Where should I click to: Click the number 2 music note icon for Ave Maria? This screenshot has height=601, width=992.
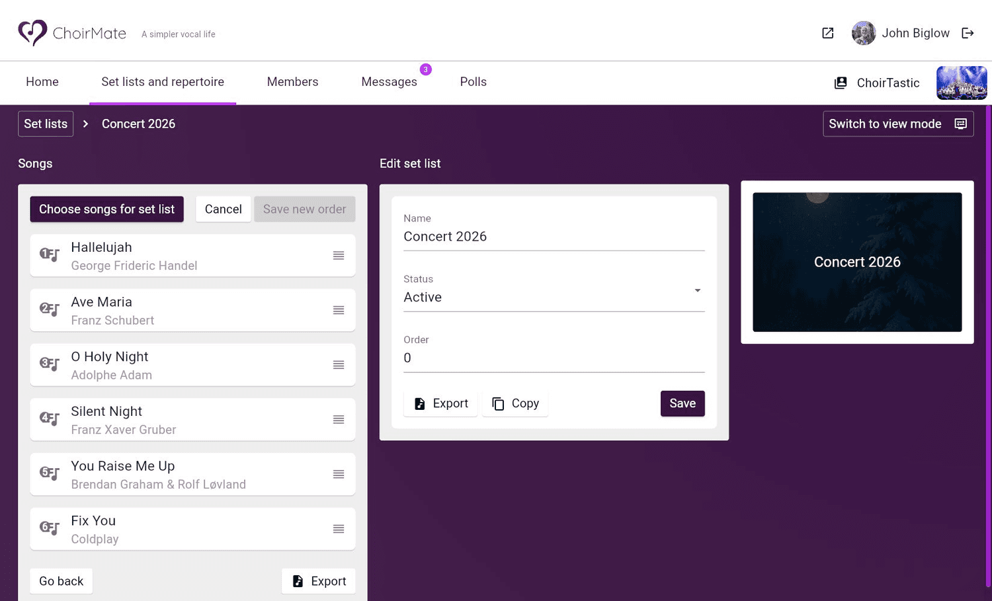click(x=50, y=309)
